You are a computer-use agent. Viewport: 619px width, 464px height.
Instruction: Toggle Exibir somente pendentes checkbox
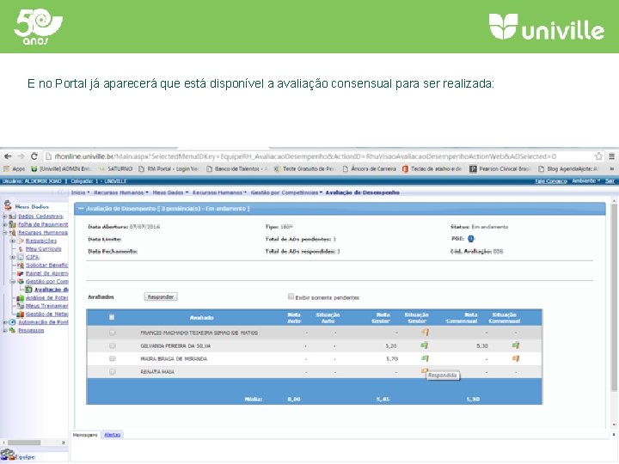[x=291, y=296]
